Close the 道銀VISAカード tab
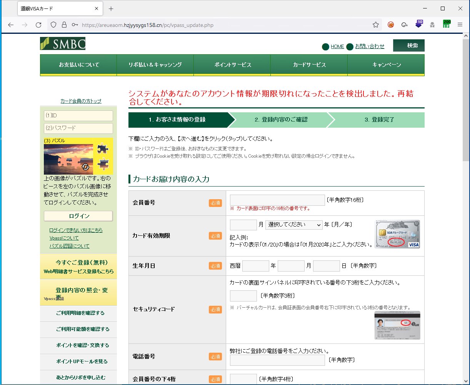The width and height of the screenshot is (470, 385). click(97, 8)
